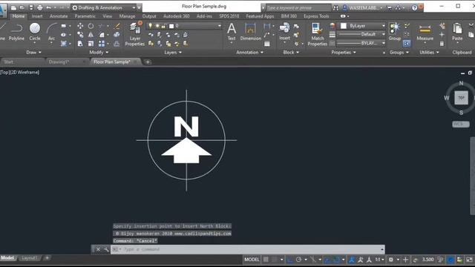Click the command line input field

coord(247,249)
